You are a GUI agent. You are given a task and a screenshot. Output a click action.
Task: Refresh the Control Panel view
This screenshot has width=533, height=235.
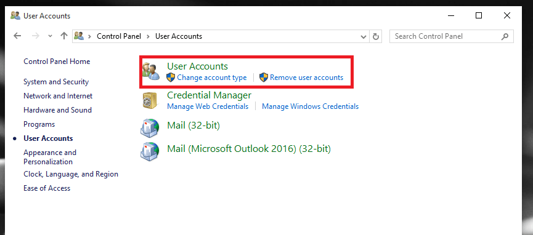tap(376, 36)
